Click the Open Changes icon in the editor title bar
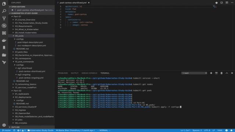Image resolution: width=235 pixels, height=132 pixels. point(221,3)
